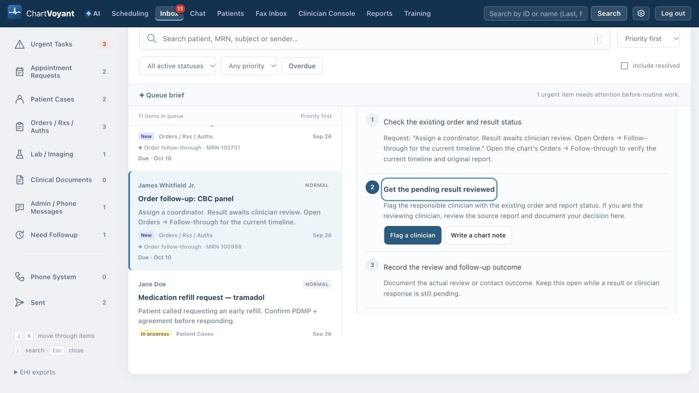Click step 3 Record the review heading
The width and height of the screenshot is (699, 393).
coord(452,267)
